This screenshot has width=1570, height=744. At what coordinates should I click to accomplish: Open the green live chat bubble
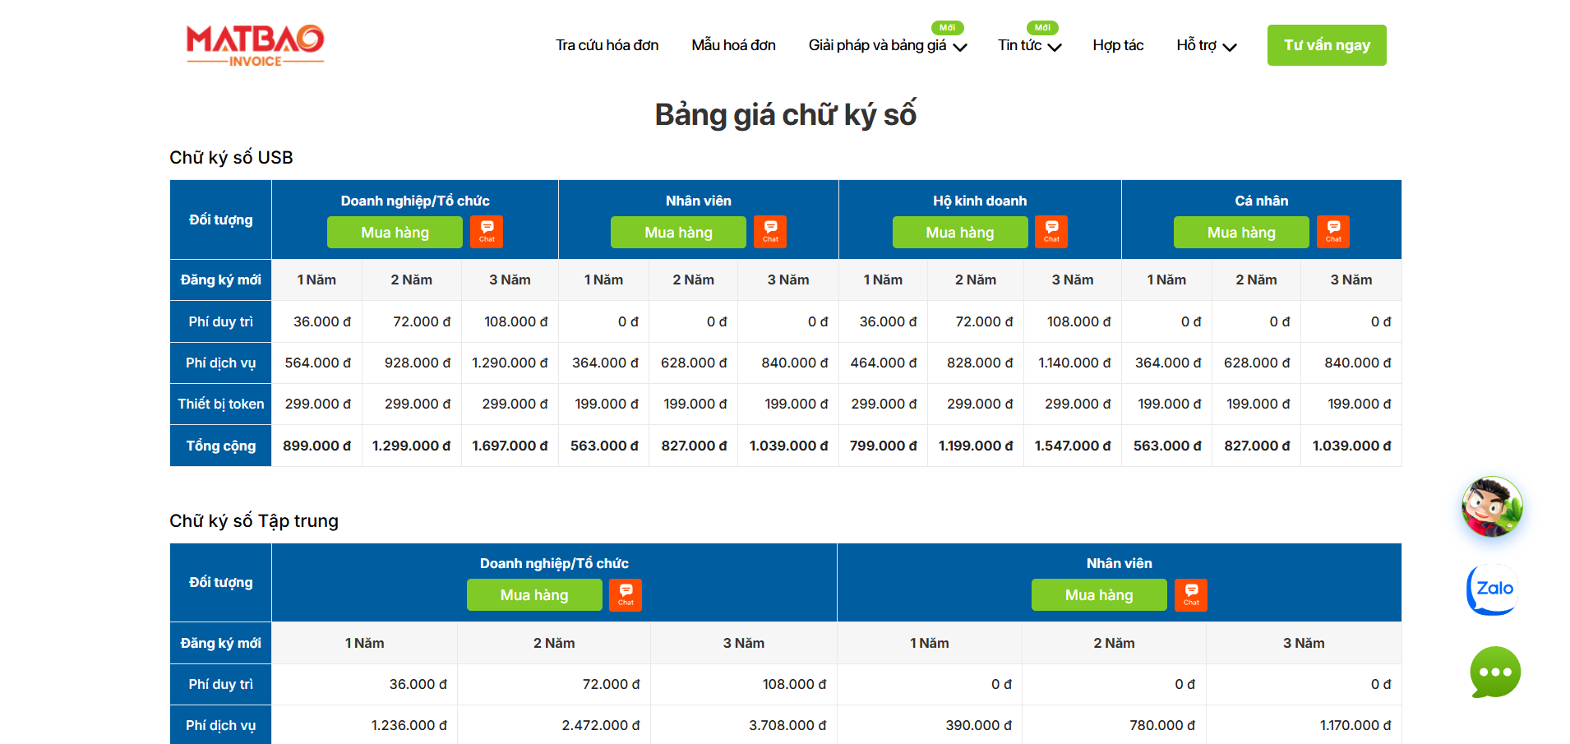[1494, 672]
